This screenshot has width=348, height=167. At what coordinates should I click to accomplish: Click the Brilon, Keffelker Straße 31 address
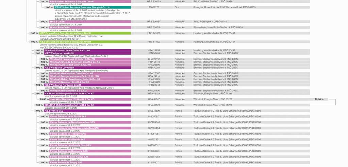pos(213,2)
